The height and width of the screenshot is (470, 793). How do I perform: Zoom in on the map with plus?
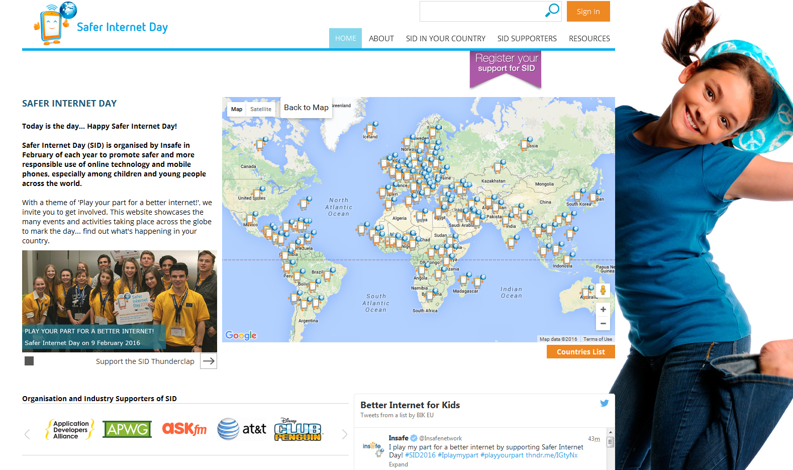(x=603, y=310)
